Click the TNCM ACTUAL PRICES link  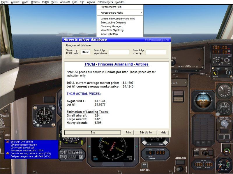pos(84,94)
